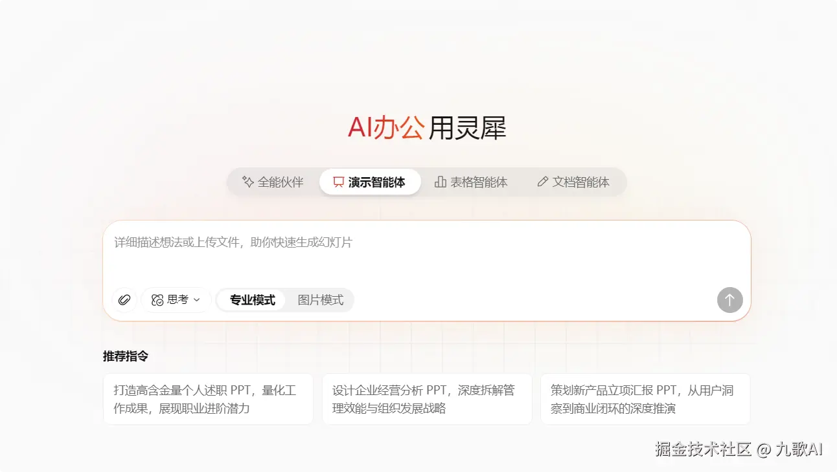The width and height of the screenshot is (837, 472).
Task: Select the 演示智能体 tab
Action: [370, 182]
